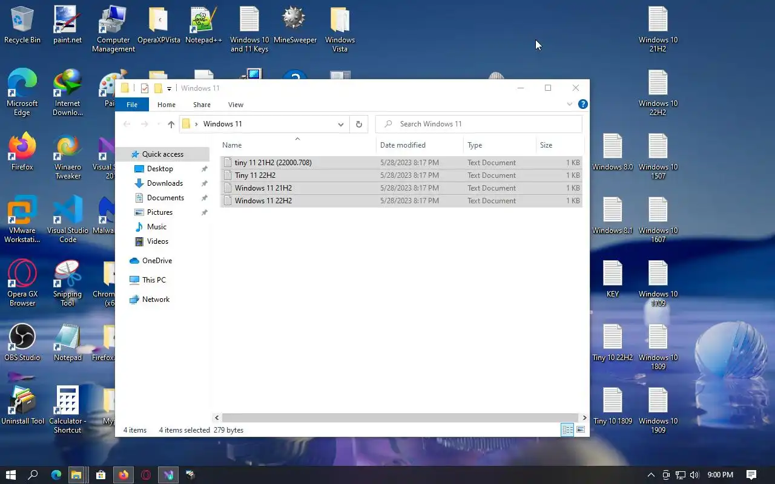Open the Home ribbon tab
This screenshot has width=775, height=484.
(167, 105)
